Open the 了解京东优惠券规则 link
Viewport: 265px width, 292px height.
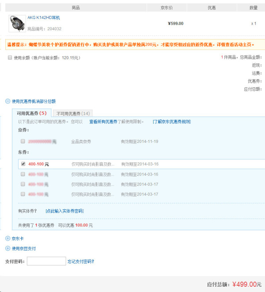[x=172, y=122]
